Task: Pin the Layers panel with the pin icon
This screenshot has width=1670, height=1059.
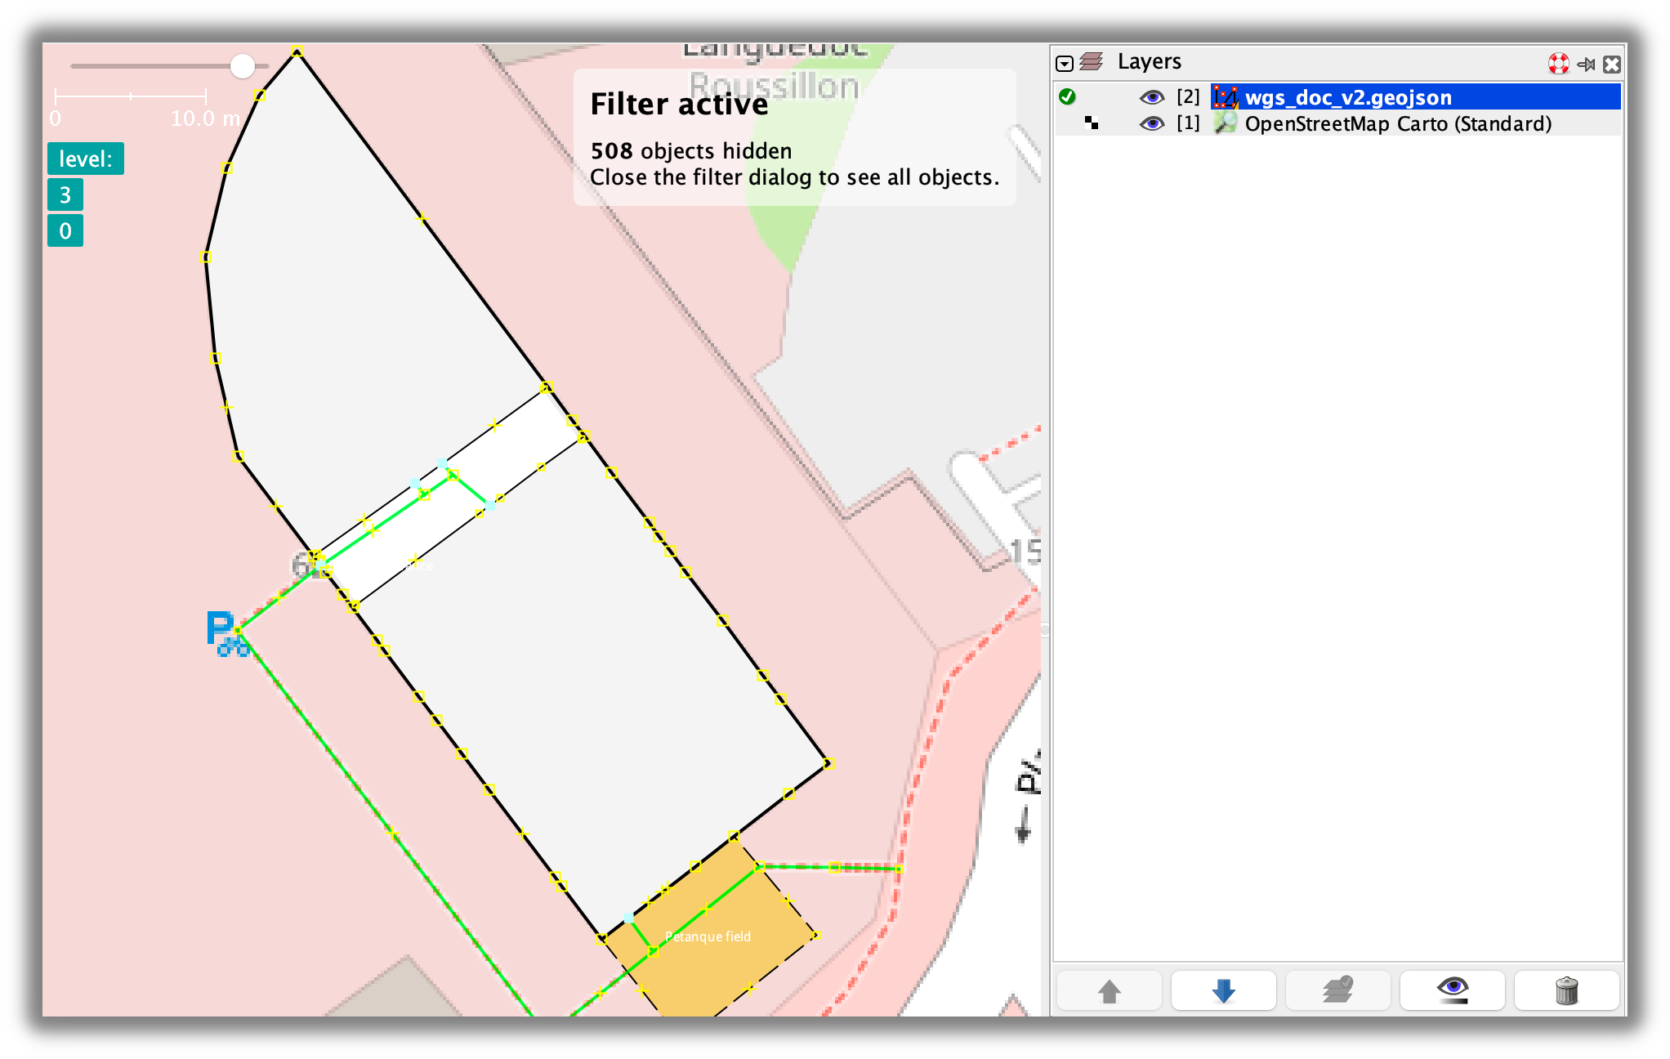Action: coord(1586,63)
